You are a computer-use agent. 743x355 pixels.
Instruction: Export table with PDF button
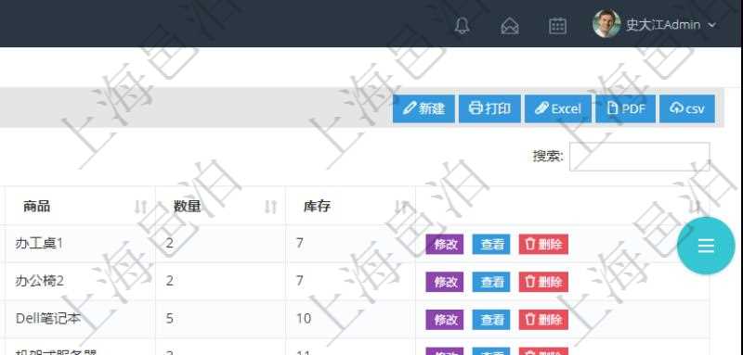(625, 108)
